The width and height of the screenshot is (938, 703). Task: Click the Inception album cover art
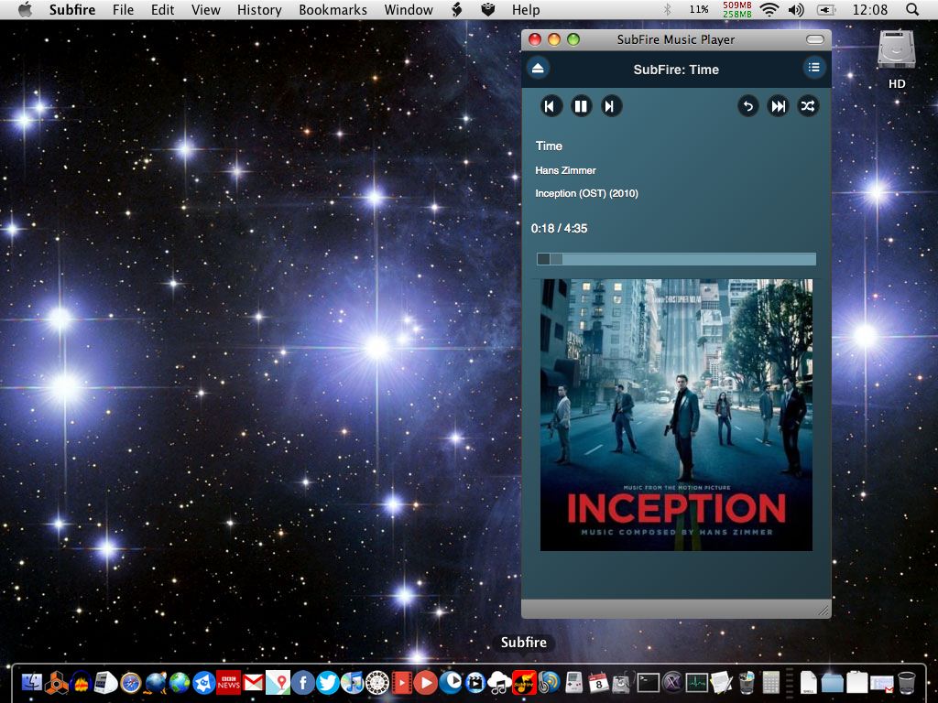(x=676, y=415)
